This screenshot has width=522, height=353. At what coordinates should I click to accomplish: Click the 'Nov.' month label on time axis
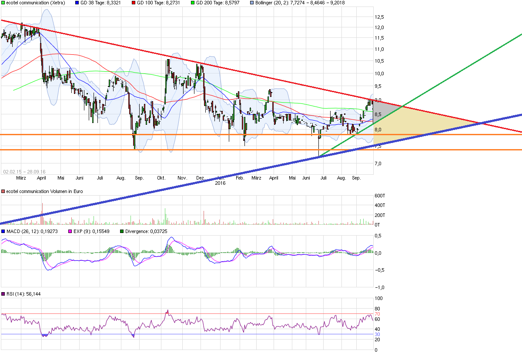[x=182, y=178]
